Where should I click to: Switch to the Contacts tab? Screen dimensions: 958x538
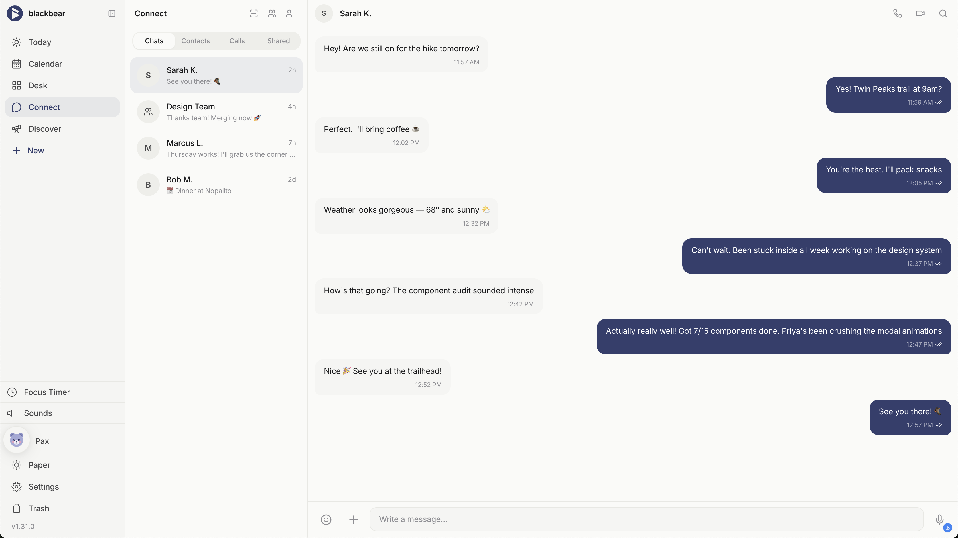click(196, 41)
